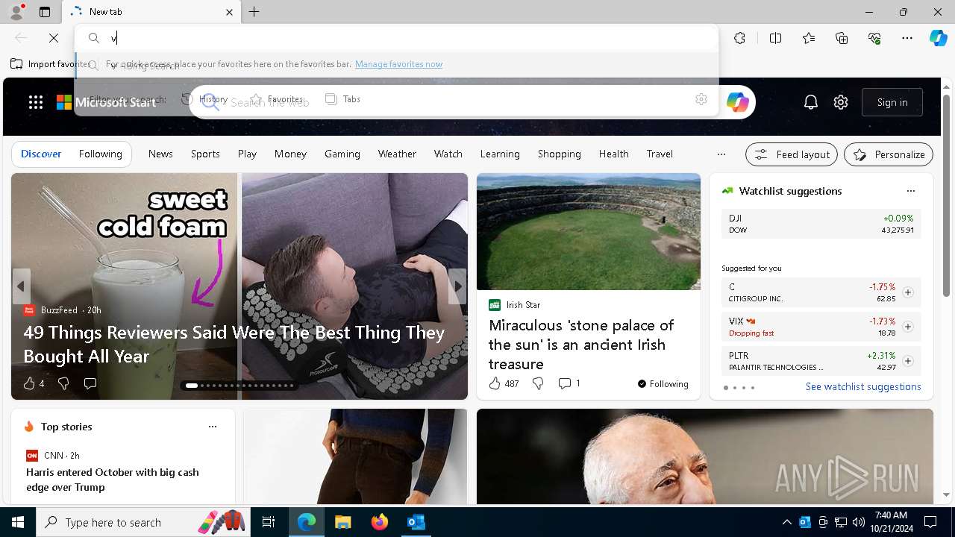This screenshot has width=955, height=537.
Task: Open Manage favorites now link
Action: [x=398, y=64]
